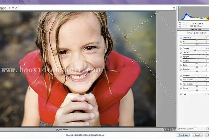Click the Open Image button
Screen dimensions: 209x139
[x=183, y=135]
